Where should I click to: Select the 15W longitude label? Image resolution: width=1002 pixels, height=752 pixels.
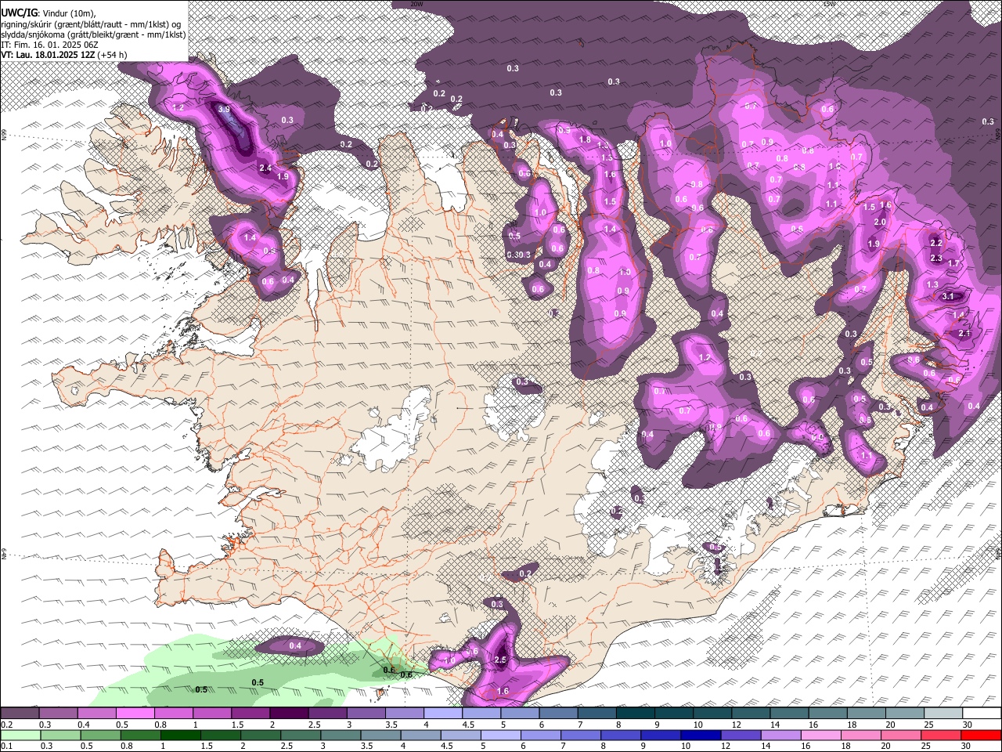click(829, 4)
